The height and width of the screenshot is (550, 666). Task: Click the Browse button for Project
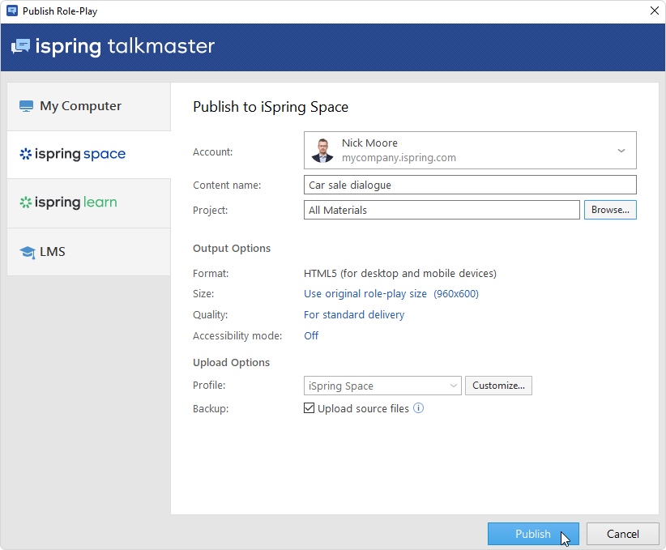pyautogui.click(x=610, y=210)
